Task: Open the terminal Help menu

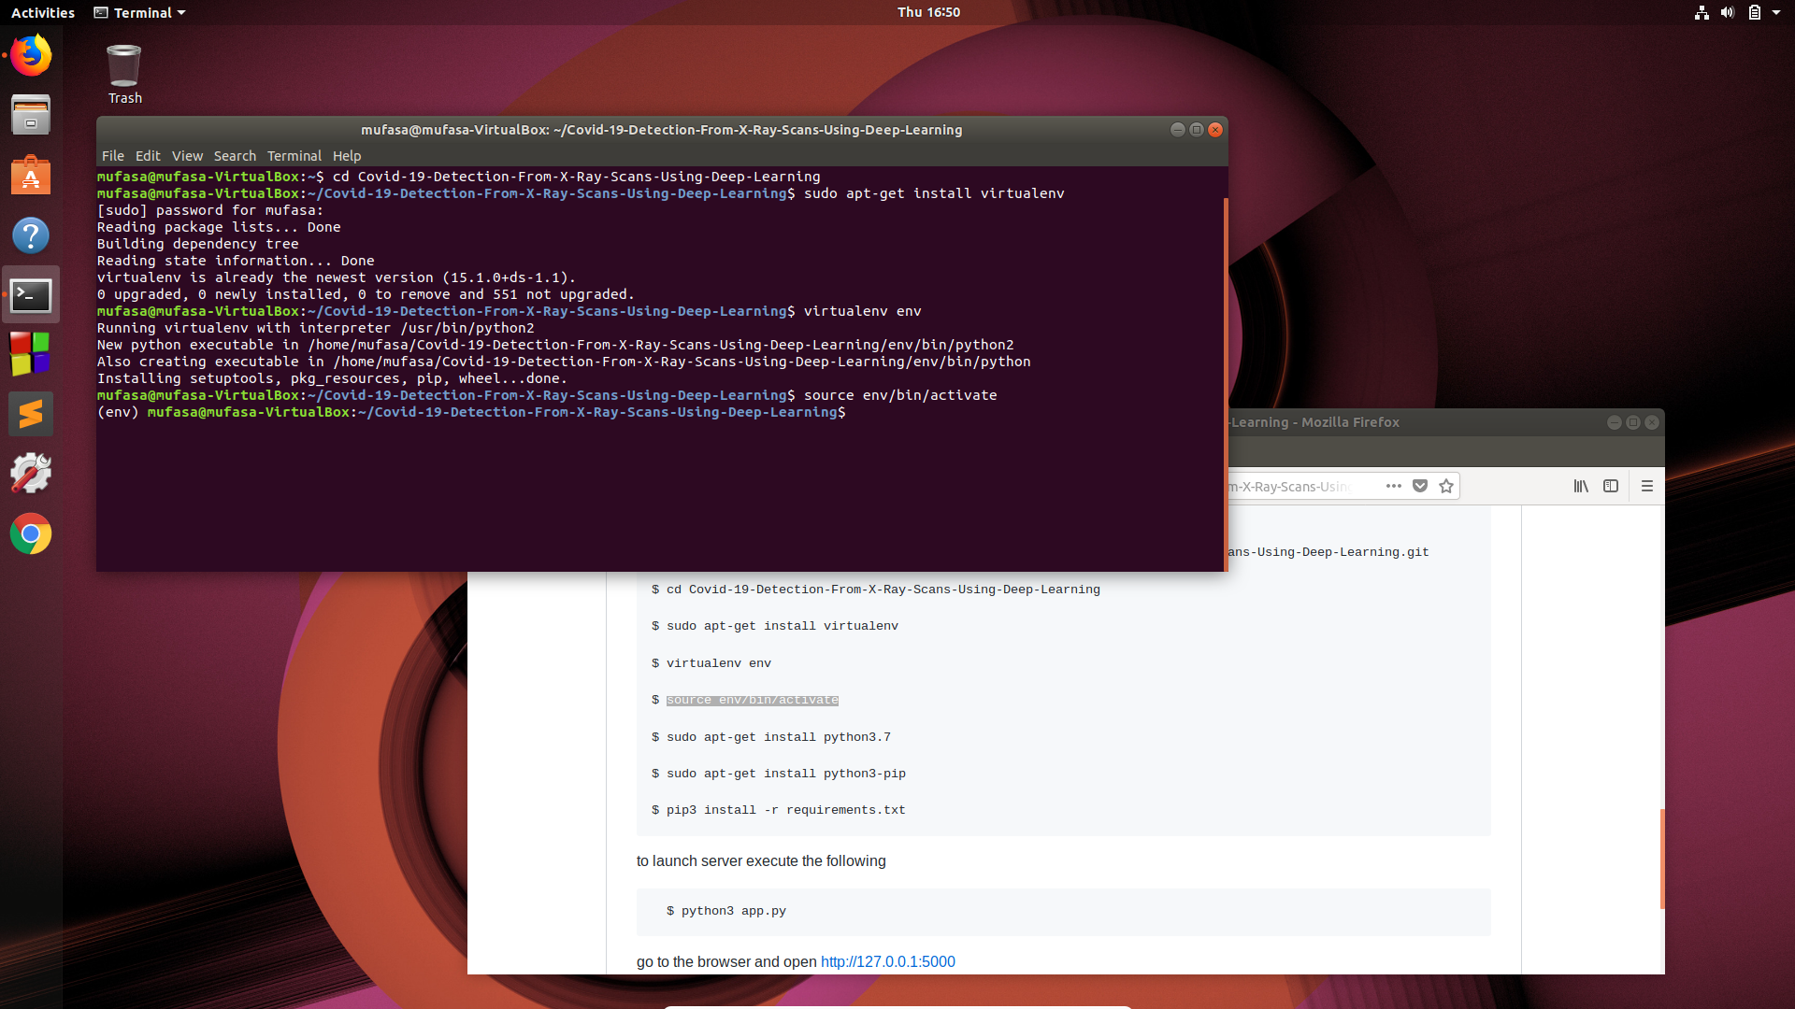Action: [347, 156]
